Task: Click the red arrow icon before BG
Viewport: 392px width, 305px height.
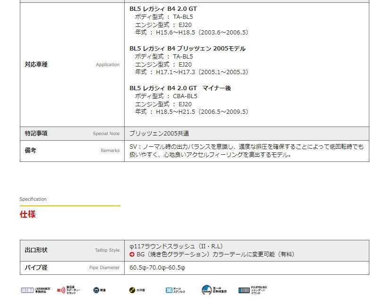Action: pyautogui.click(x=132, y=254)
